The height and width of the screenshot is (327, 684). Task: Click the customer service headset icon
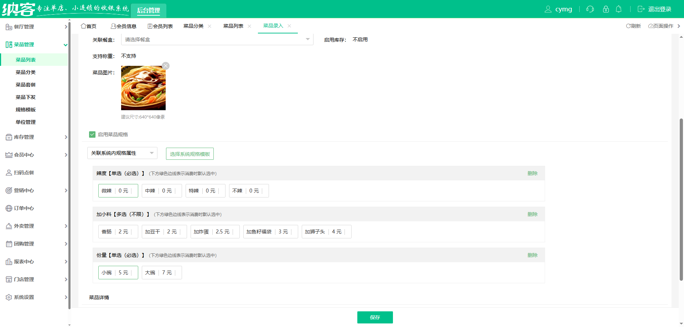(x=590, y=9)
